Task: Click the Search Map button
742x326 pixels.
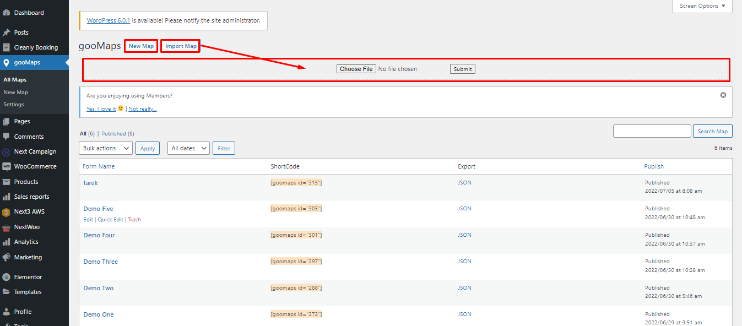Action: (713, 131)
